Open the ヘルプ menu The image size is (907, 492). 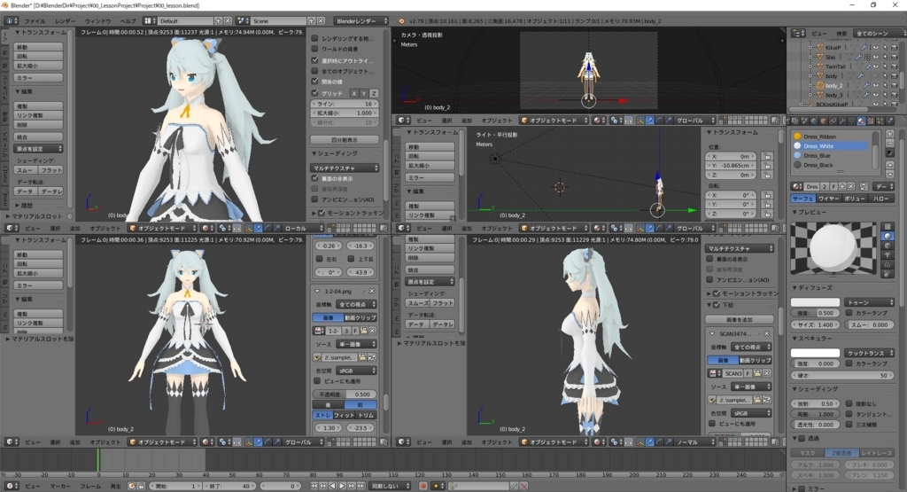[x=128, y=21]
